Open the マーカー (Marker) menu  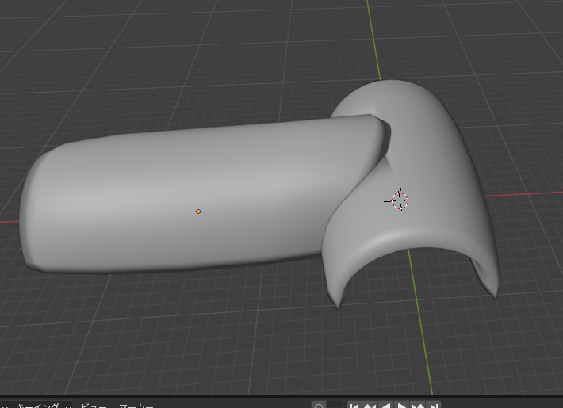[x=136, y=405]
